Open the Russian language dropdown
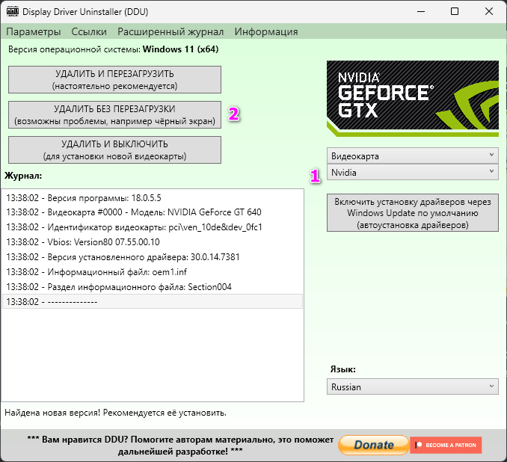Viewport: 507px width, 462px height. click(413, 386)
